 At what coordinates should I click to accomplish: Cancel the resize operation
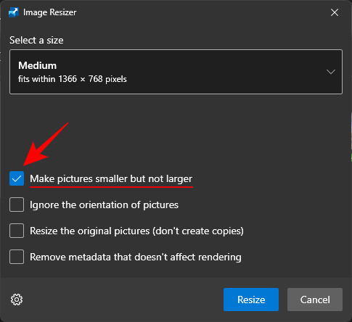coord(315,300)
